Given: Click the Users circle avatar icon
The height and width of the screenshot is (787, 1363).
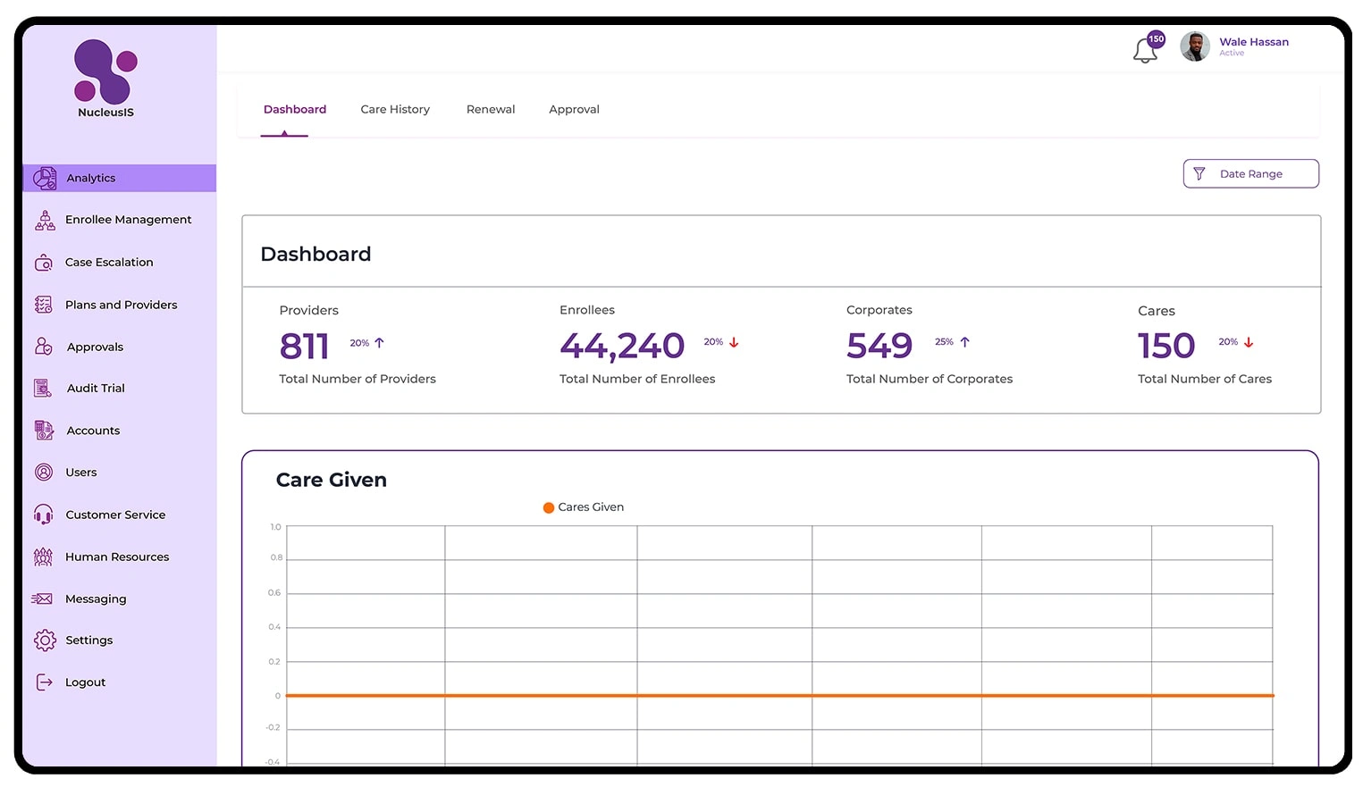Looking at the screenshot, I should click(x=43, y=472).
